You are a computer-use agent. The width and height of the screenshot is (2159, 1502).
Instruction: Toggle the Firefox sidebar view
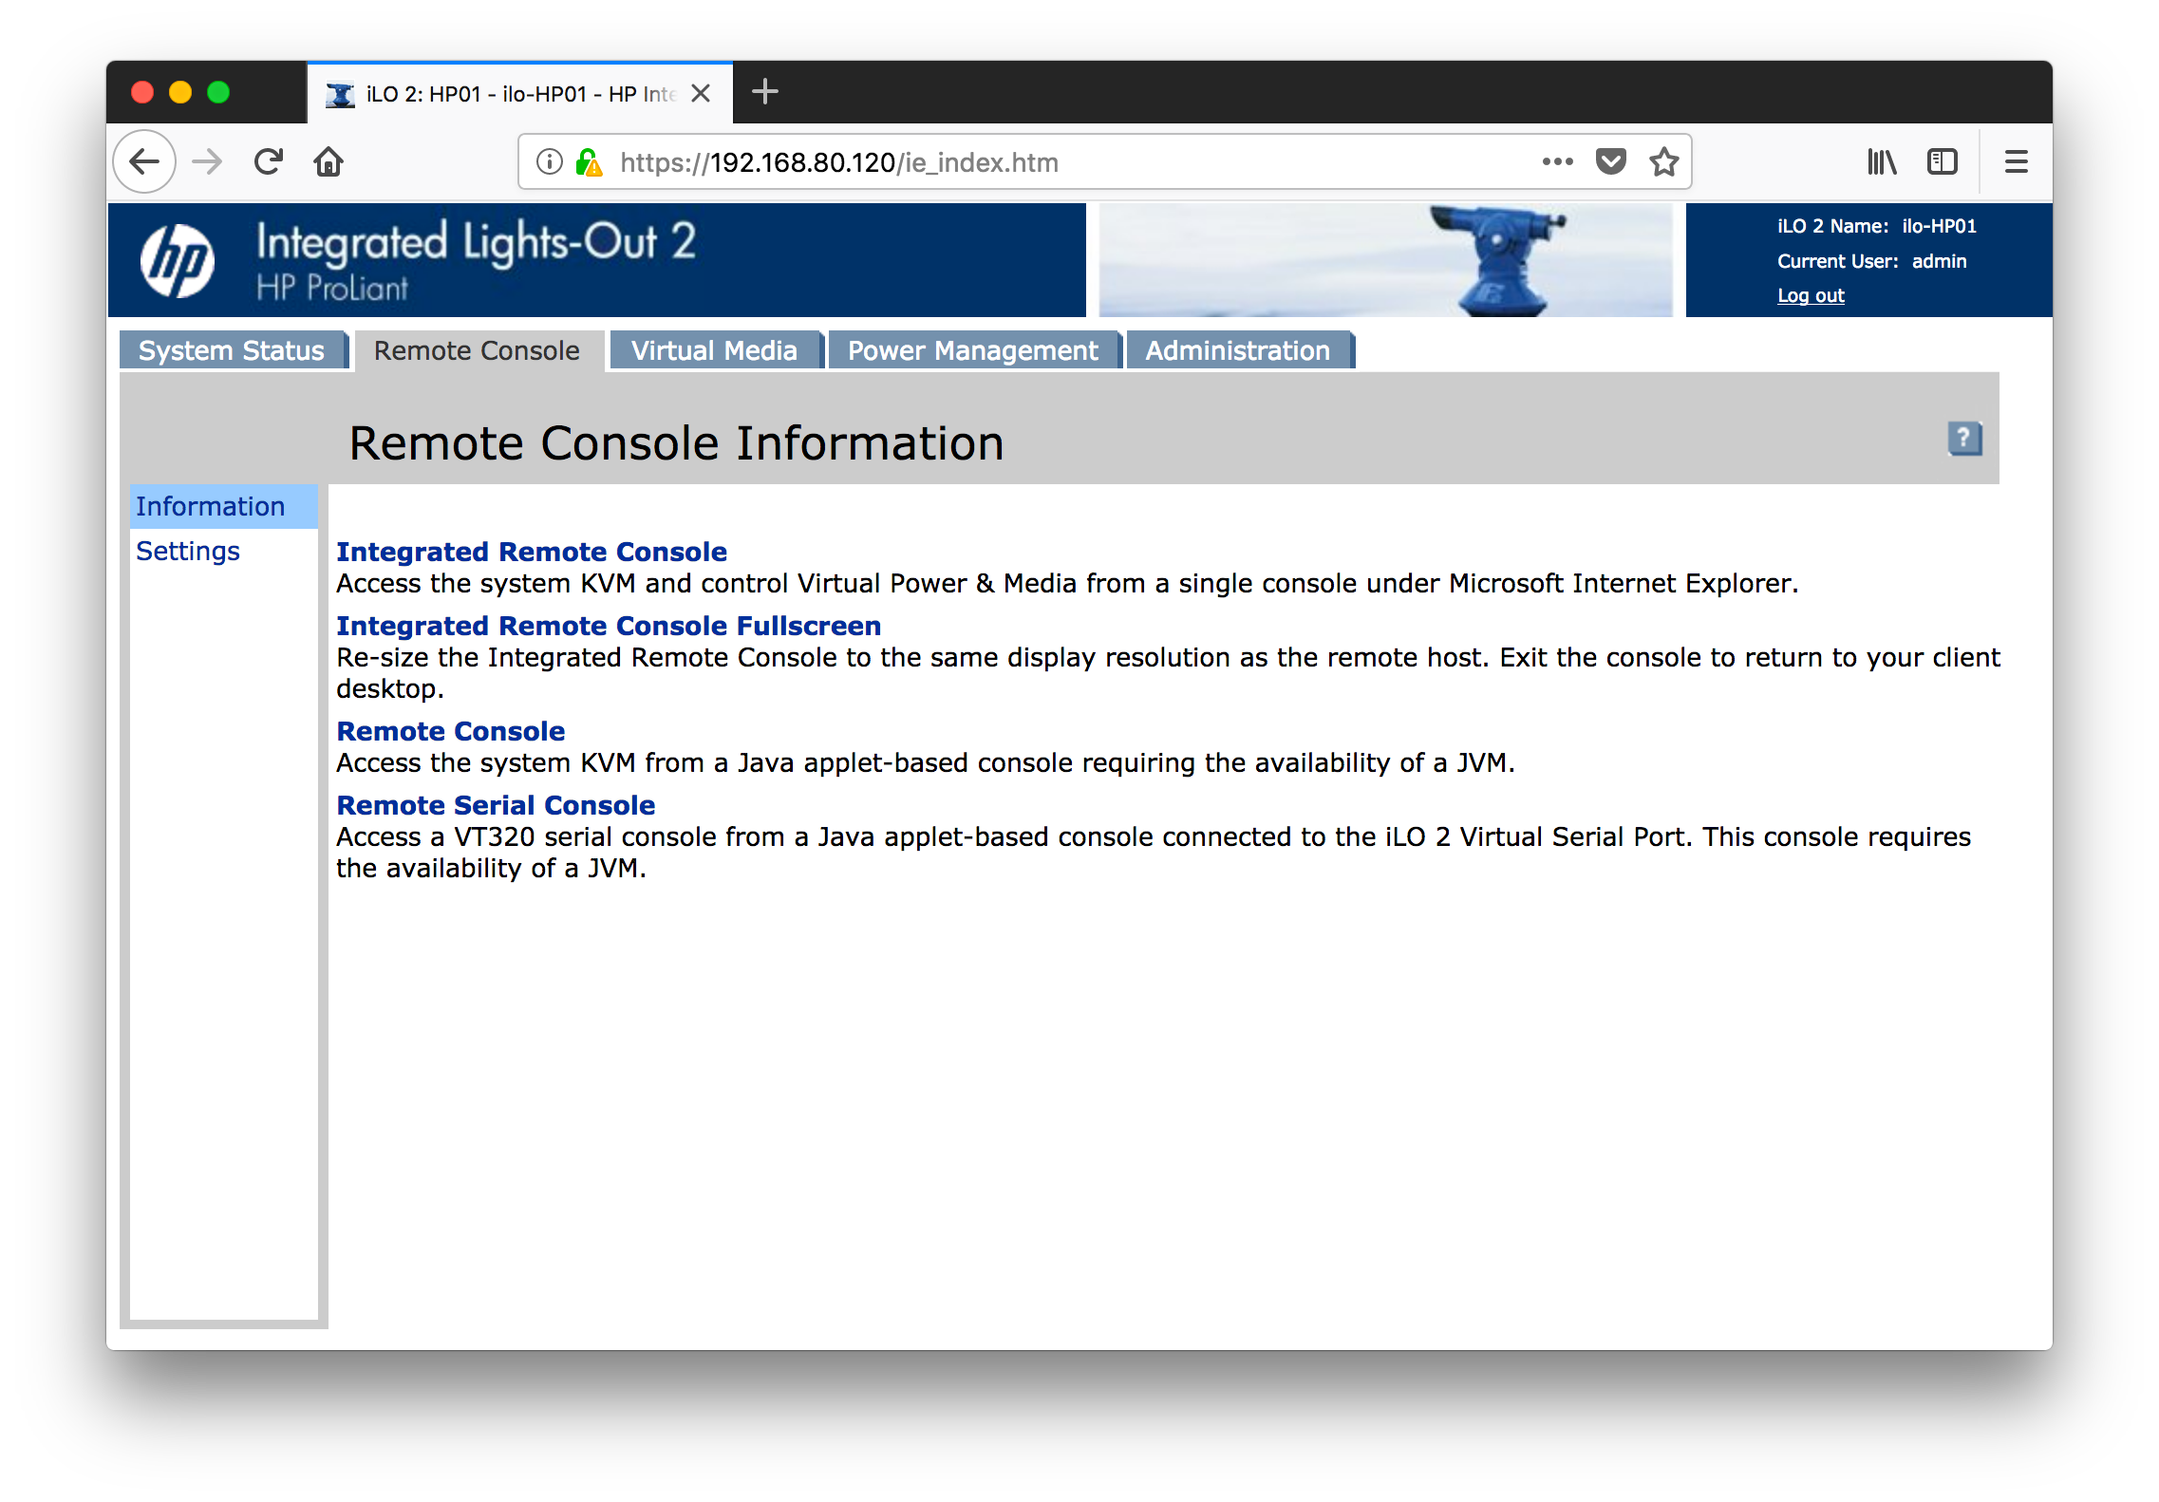tap(1942, 162)
